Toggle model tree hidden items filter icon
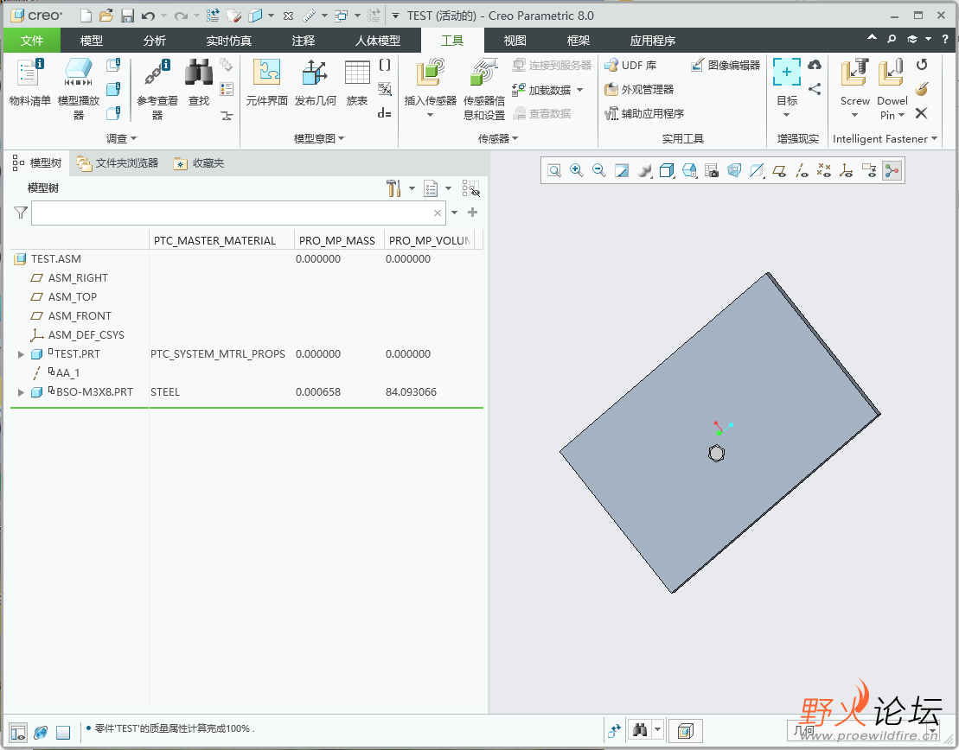Screen dimensions: 959x750 point(471,188)
